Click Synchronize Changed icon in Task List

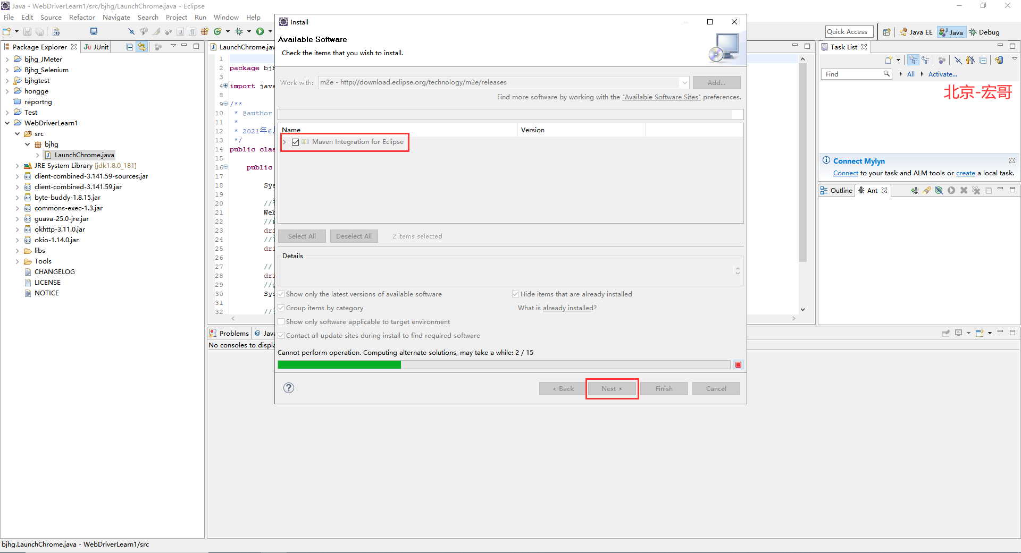click(999, 60)
